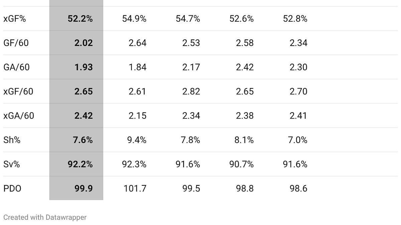Click the 9.4% shooting percentage value
The width and height of the screenshot is (401, 225).
[137, 140]
